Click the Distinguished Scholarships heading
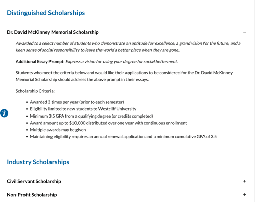 pyautogui.click(x=46, y=13)
